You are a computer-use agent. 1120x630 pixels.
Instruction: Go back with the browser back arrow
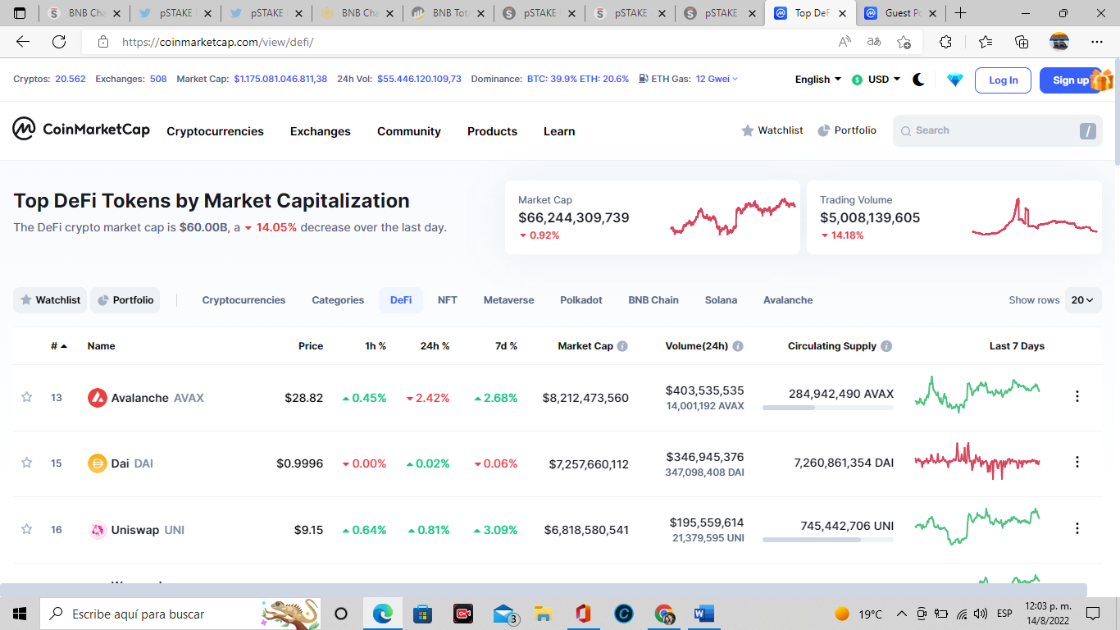[x=23, y=42]
